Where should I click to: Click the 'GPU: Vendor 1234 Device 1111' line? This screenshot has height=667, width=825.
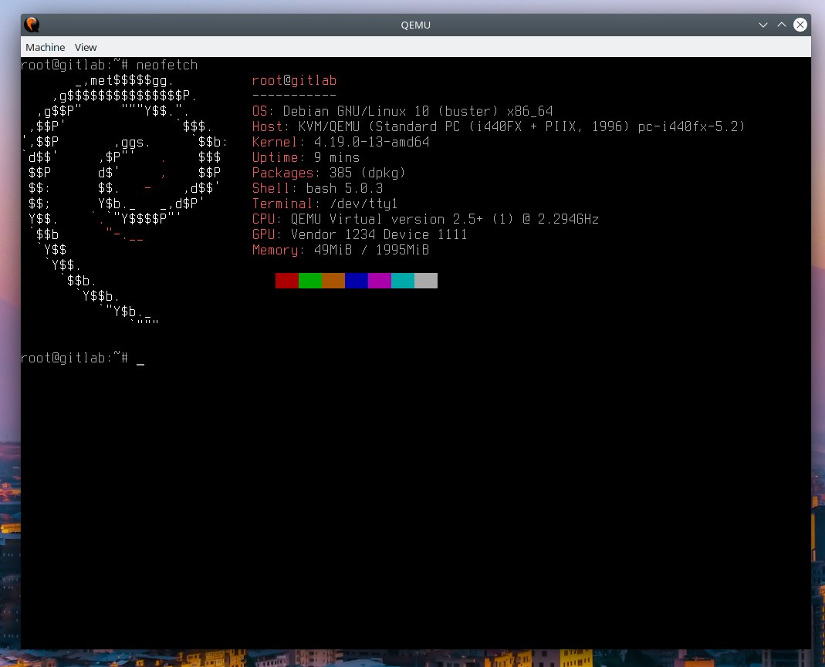[x=360, y=234]
